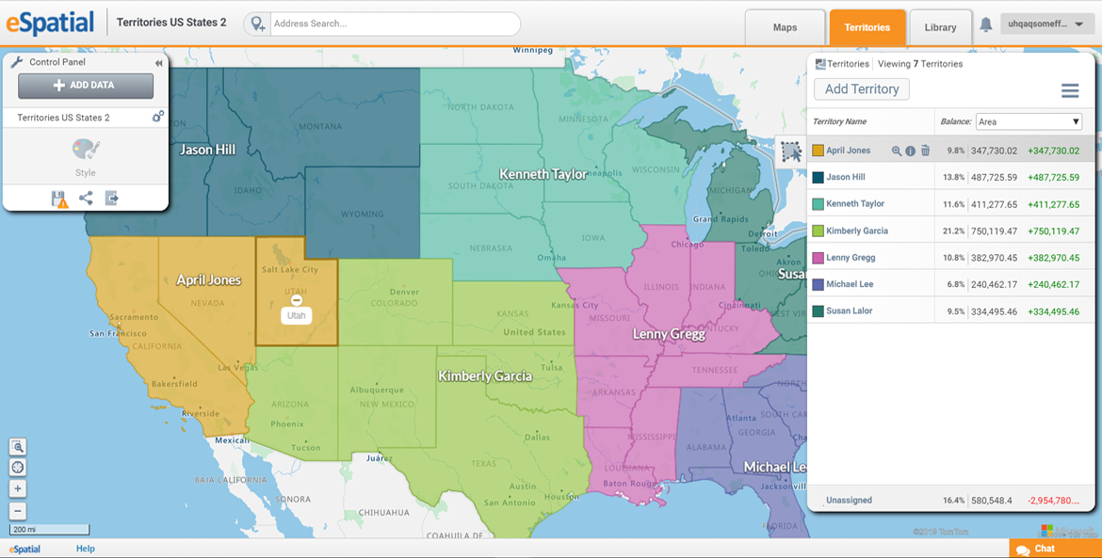The width and height of the screenshot is (1102, 558).
Task: Open the Balance Area dropdown
Action: pyautogui.click(x=1029, y=121)
